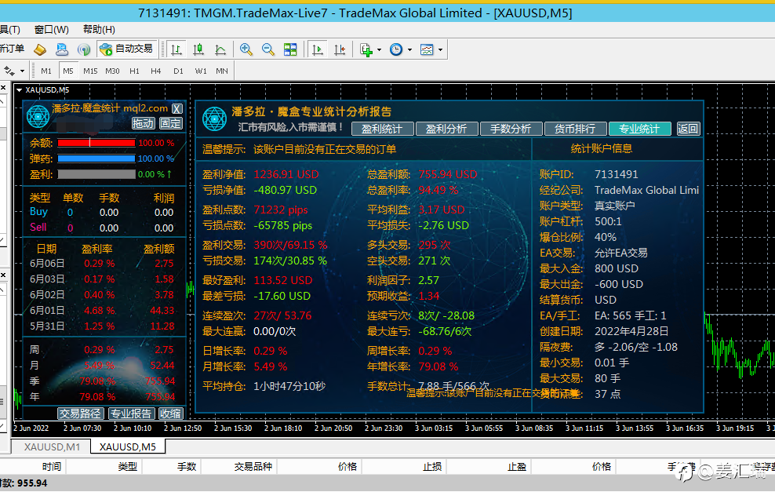Open the 帮助(H) menu
The width and height of the screenshot is (775, 503).
click(99, 30)
